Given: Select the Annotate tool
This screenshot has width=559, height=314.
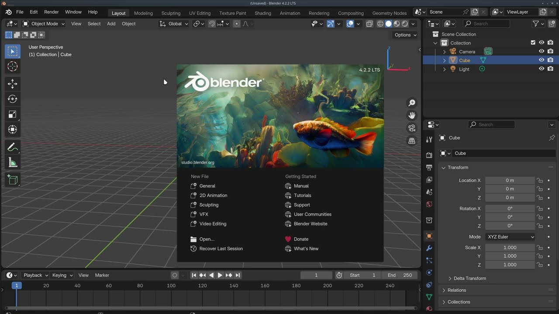Looking at the screenshot, I should point(13,147).
